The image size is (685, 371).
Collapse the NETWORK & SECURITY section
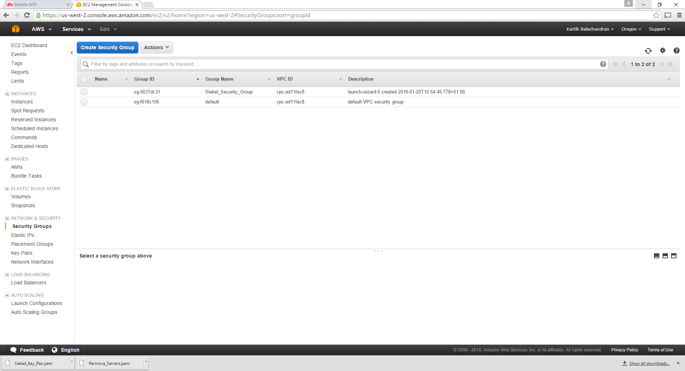click(x=7, y=218)
